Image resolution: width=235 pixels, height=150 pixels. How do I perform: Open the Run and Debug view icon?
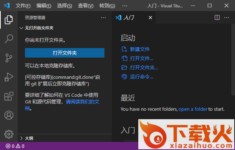point(9,77)
